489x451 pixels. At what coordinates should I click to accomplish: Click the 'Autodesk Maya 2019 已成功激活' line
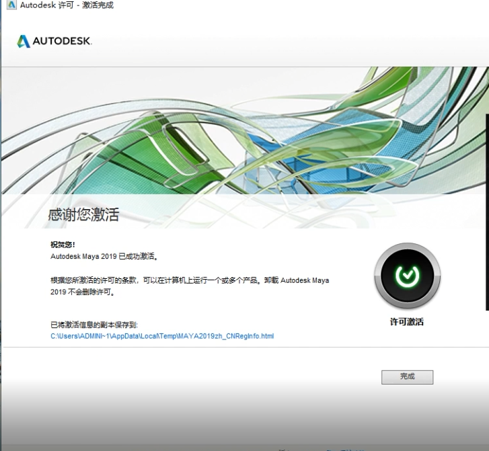(x=104, y=257)
